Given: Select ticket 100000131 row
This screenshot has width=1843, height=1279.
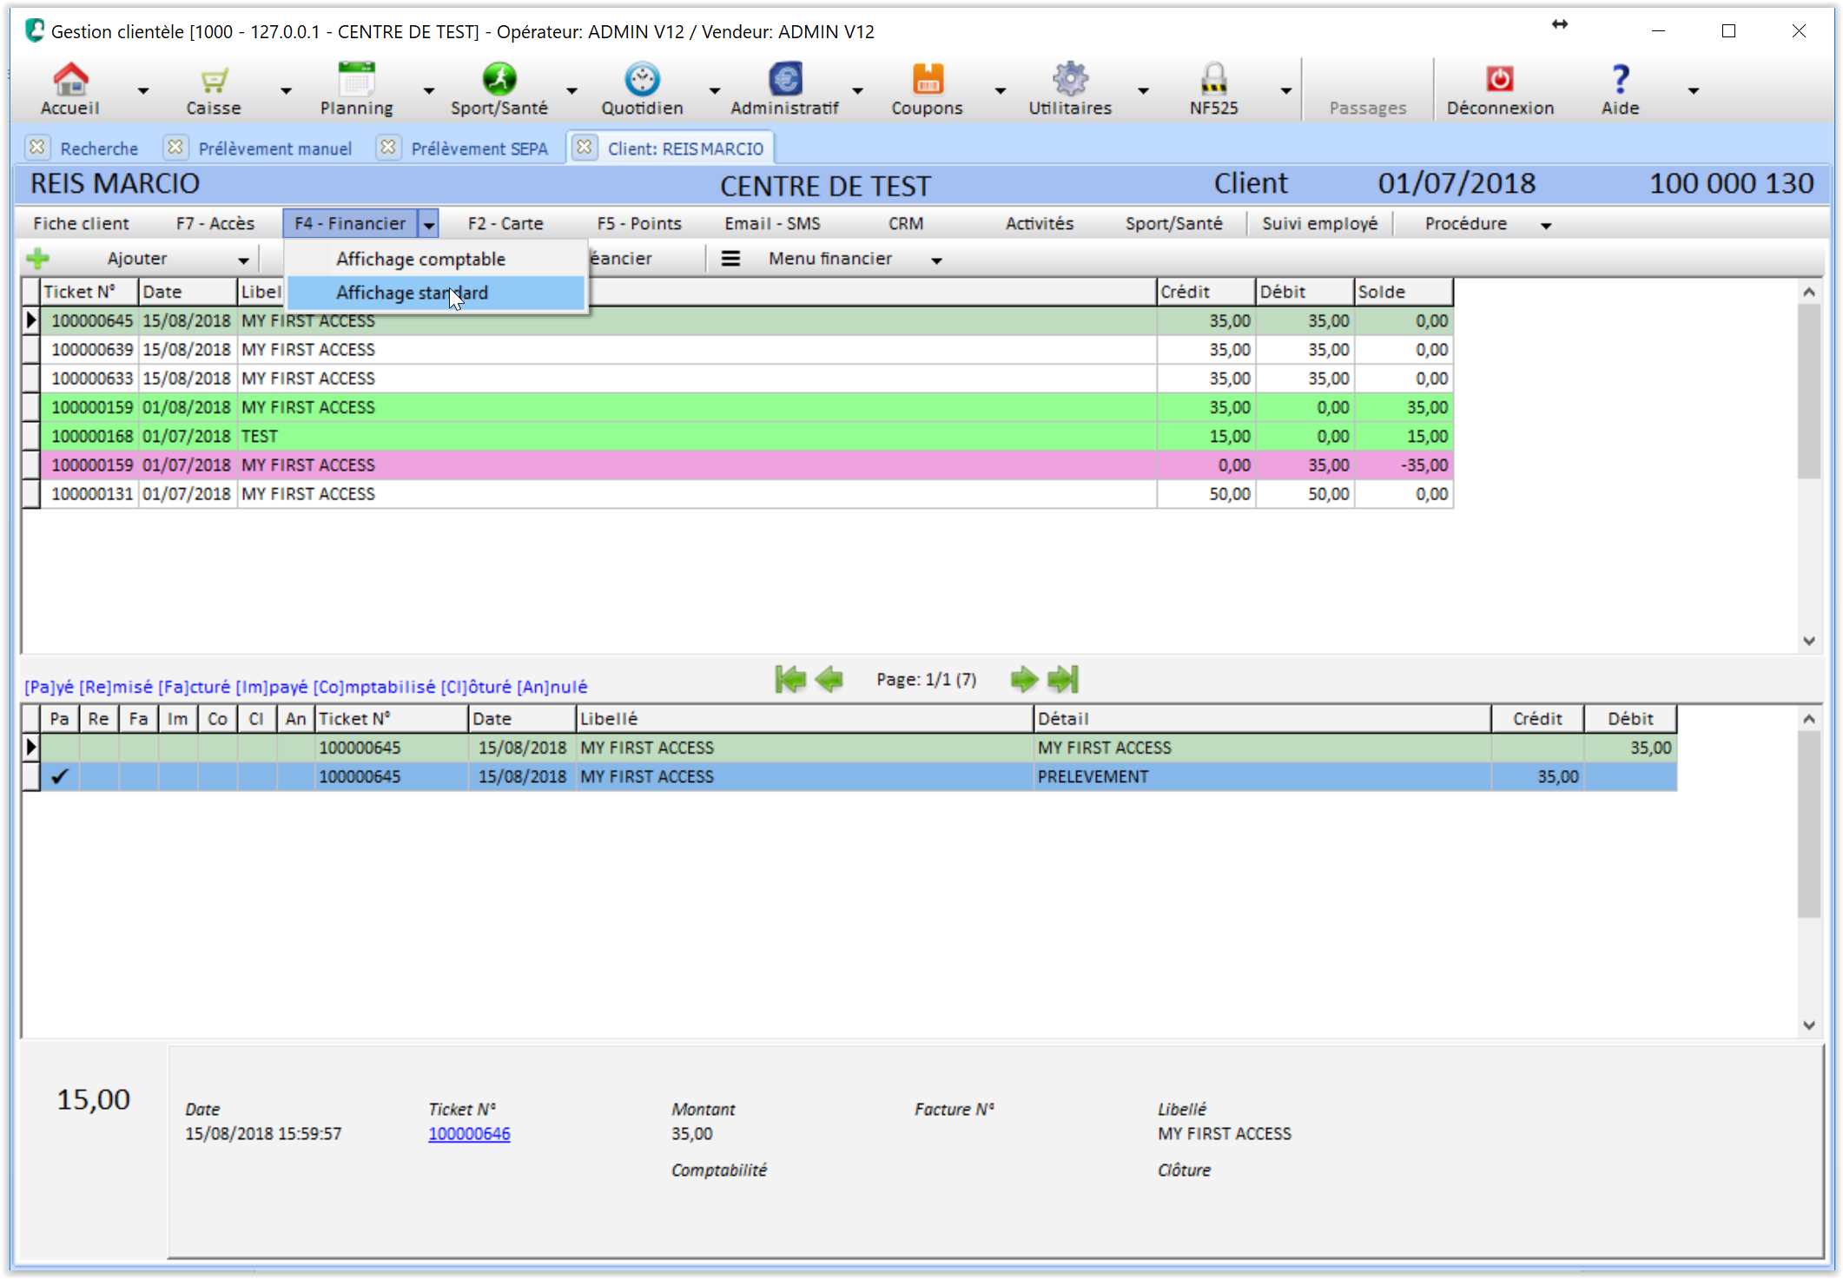Looking at the screenshot, I should click(x=747, y=493).
